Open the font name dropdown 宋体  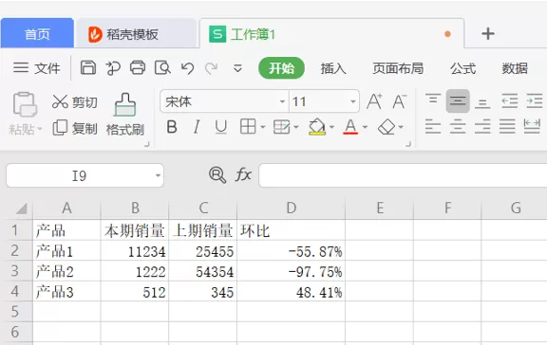coord(282,101)
